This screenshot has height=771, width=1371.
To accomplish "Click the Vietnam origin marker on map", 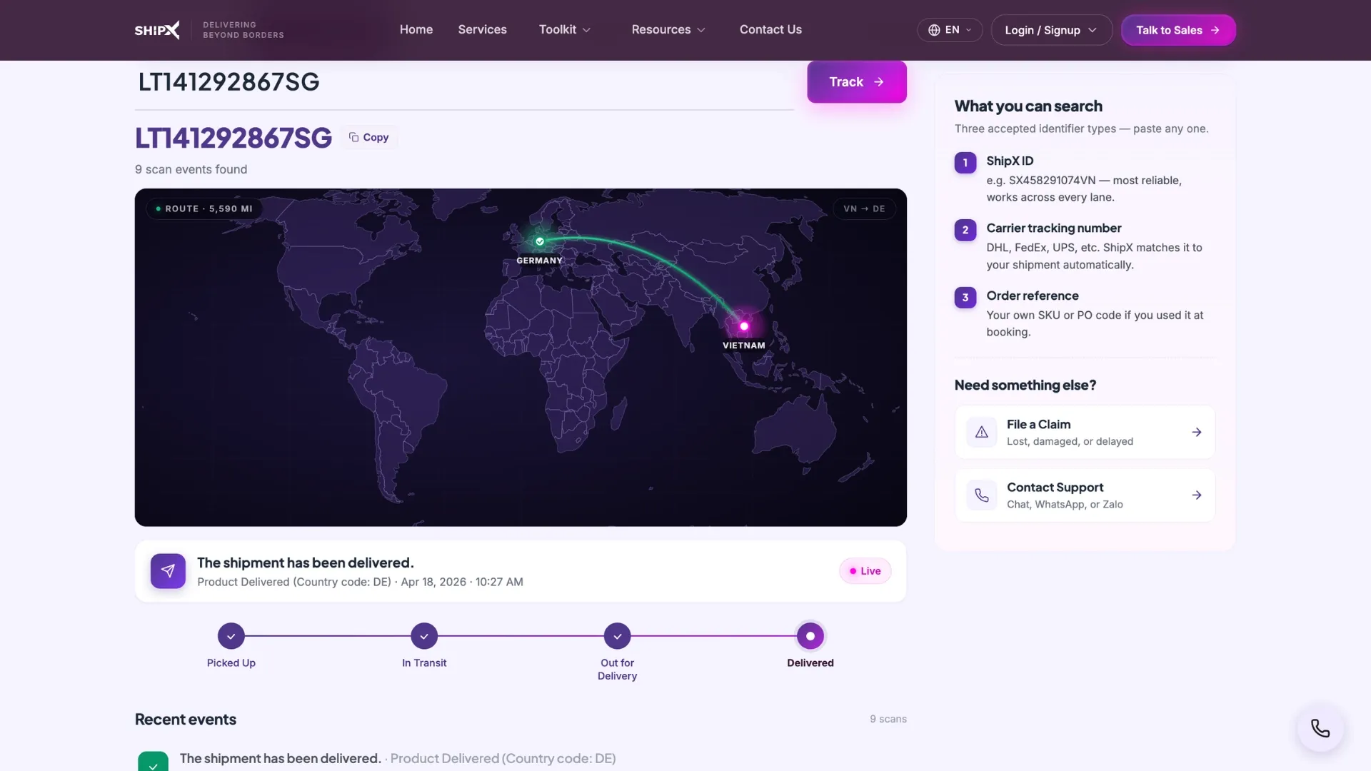I will [x=744, y=326].
